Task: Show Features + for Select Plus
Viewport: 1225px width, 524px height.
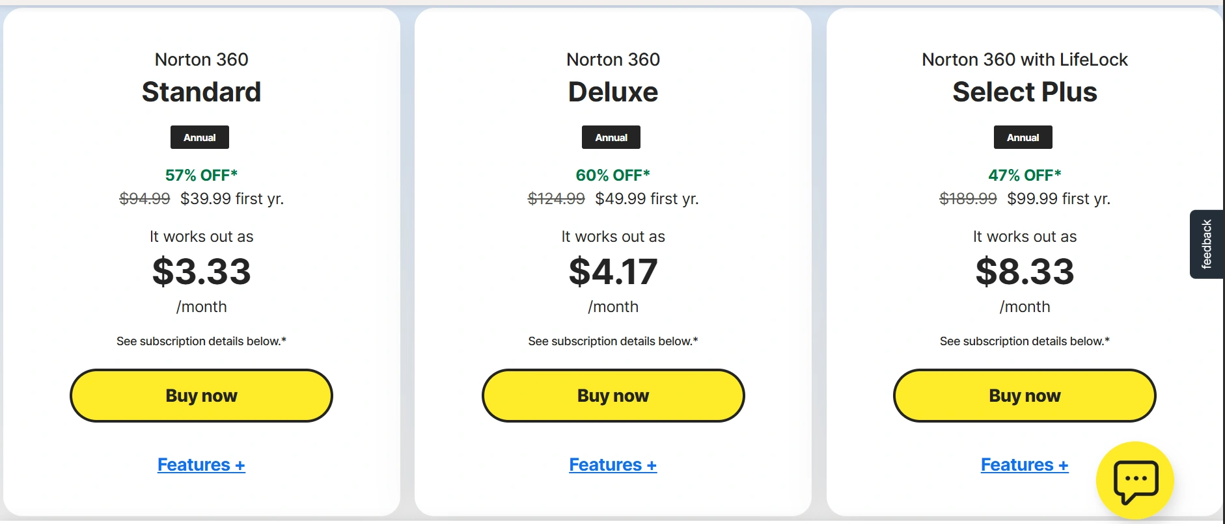Action: click(x=1024, y=465)
